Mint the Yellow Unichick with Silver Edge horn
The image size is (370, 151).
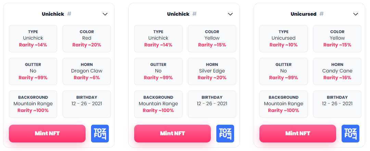tap(173, 134)
